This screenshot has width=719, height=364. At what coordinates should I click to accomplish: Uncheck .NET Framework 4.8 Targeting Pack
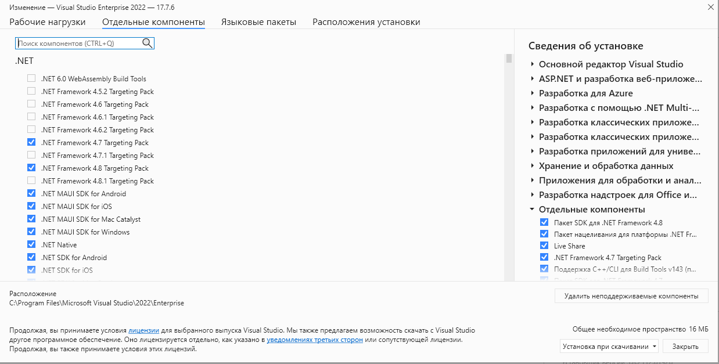pos(31,168)
